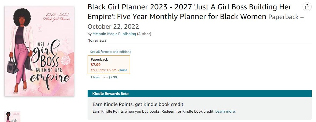Open 'See all formats and editions'
Screen dimensions: 316x122
[x=110, y=52]
